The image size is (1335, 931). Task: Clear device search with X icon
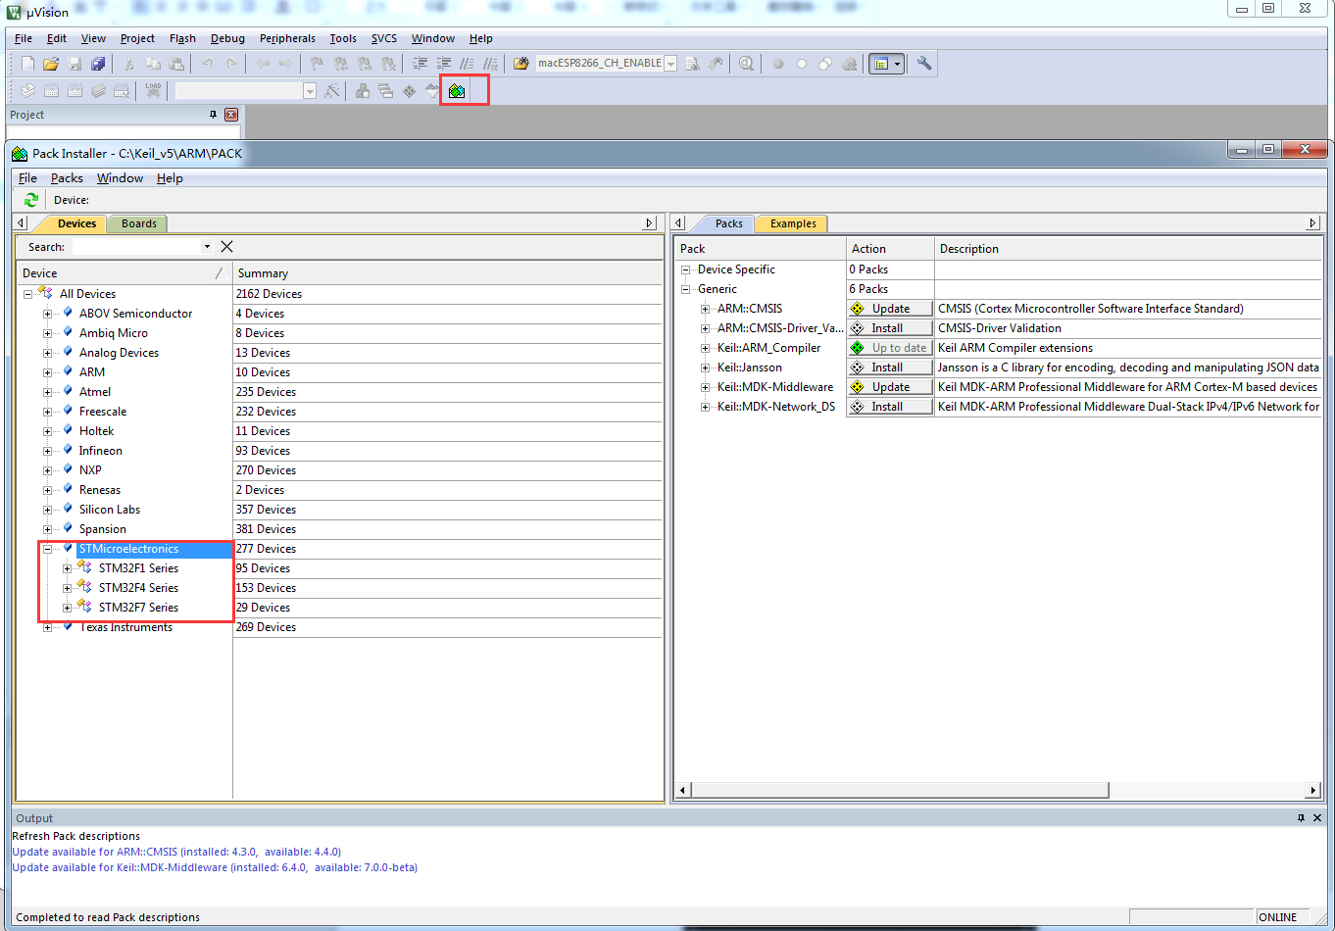tap(226, 247)
